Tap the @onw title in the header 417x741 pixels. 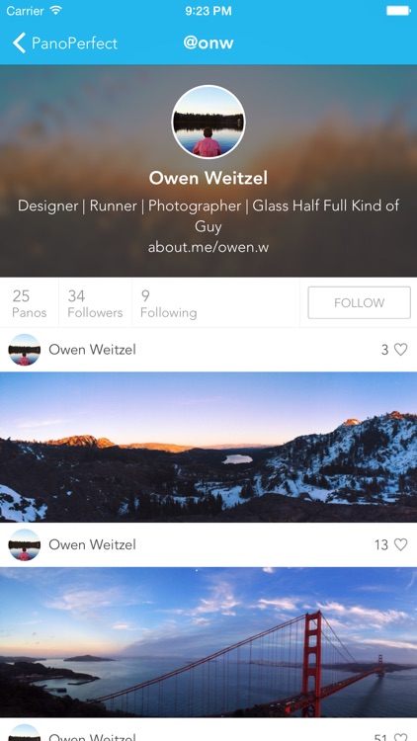(x=208, y=43)
